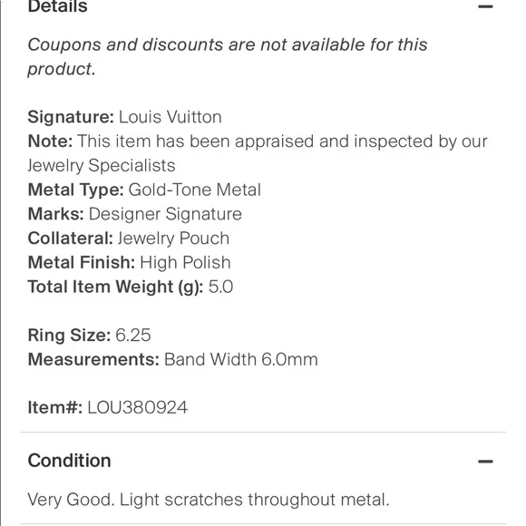Click the Jewelry Specialists note text
This screenshot has height=526, width=526.
pos(102,165)
